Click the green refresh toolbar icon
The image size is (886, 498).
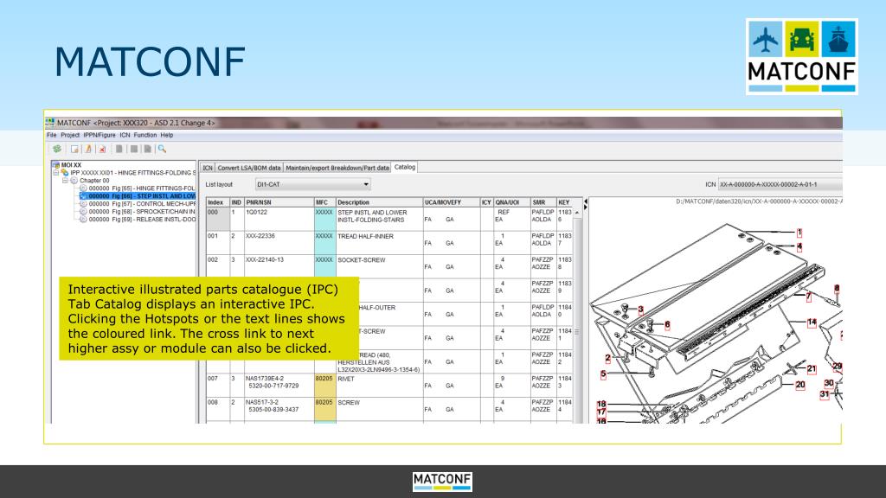57,149
